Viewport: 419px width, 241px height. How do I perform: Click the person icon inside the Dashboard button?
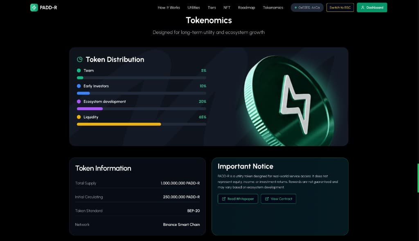click(x=363, y=7)
